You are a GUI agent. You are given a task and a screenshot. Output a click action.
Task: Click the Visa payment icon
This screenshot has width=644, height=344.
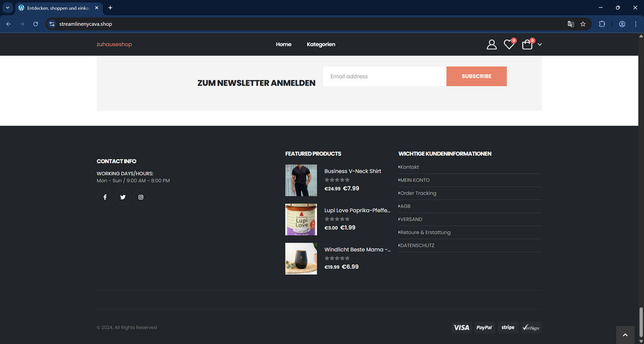coord(462,327)
